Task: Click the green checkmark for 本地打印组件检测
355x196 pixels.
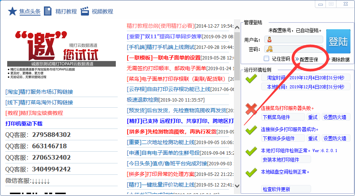Action: point(251,151)
